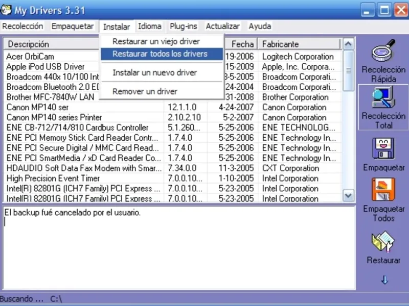Choose Restaurar todos los drivers
The width and height of the screenshot is (409, 306).
[x=162, y=54]
